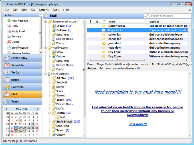194x145 pixels.
Task: Select the Spam folder
Action: (59, 91)
